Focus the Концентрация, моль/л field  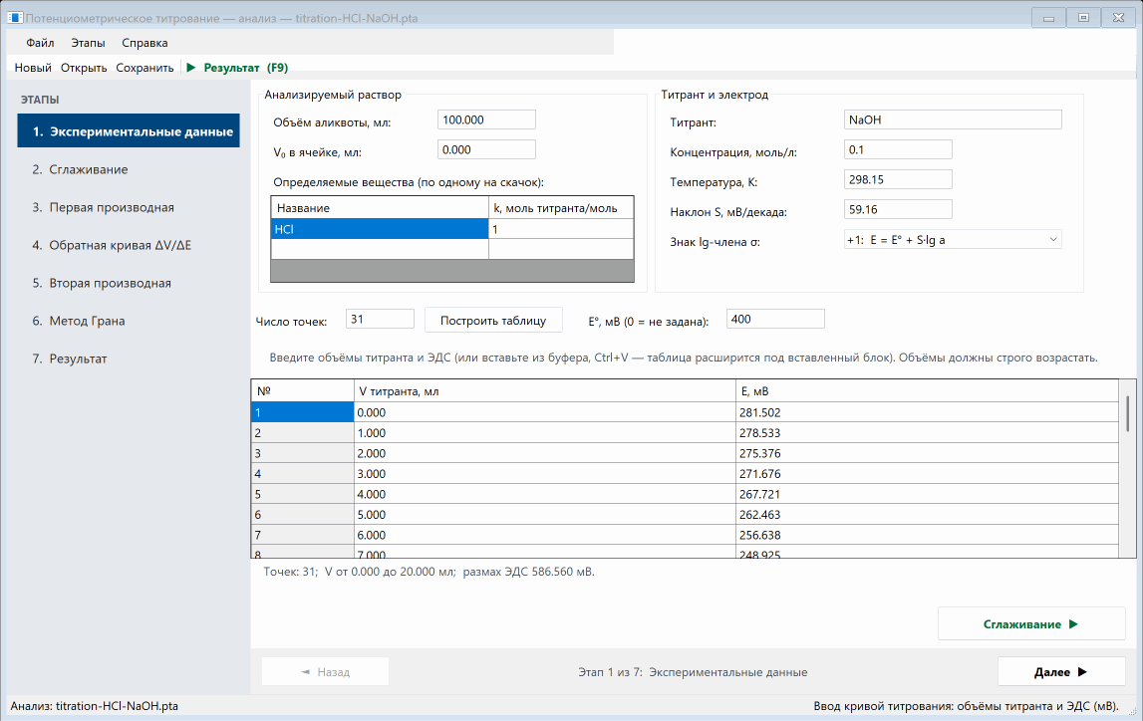click(898, 149)
